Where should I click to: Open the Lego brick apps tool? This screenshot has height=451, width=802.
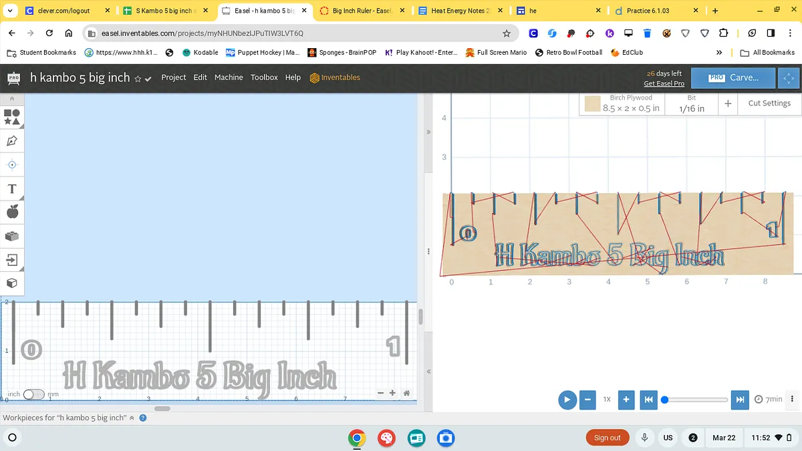point(12,236)
